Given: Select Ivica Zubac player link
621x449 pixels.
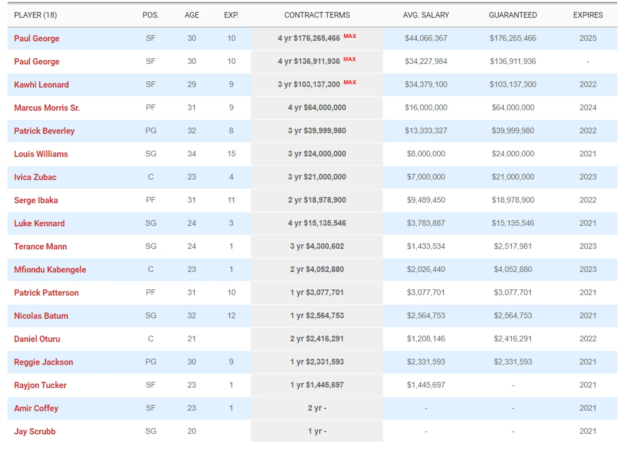Looking at the screenshot, I should click(x=35, y=177).
